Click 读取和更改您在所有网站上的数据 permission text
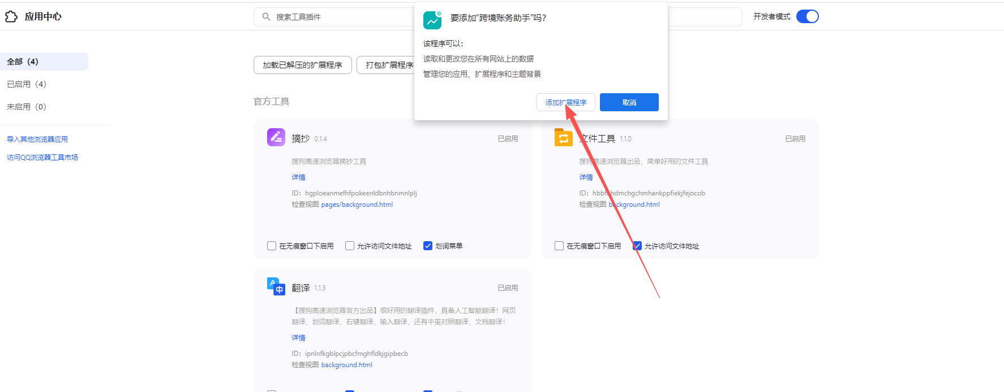 pos(478,59)
